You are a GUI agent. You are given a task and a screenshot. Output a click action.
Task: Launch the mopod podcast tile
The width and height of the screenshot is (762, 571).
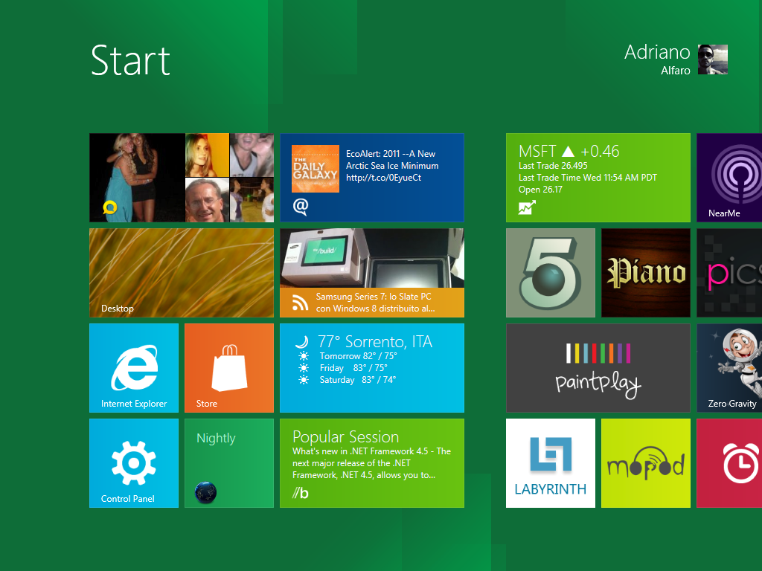[646, 463]
